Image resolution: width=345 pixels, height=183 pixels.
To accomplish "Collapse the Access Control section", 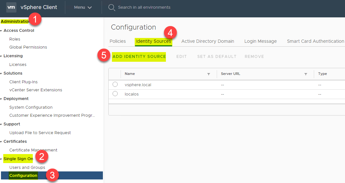I will click(1, 31).
